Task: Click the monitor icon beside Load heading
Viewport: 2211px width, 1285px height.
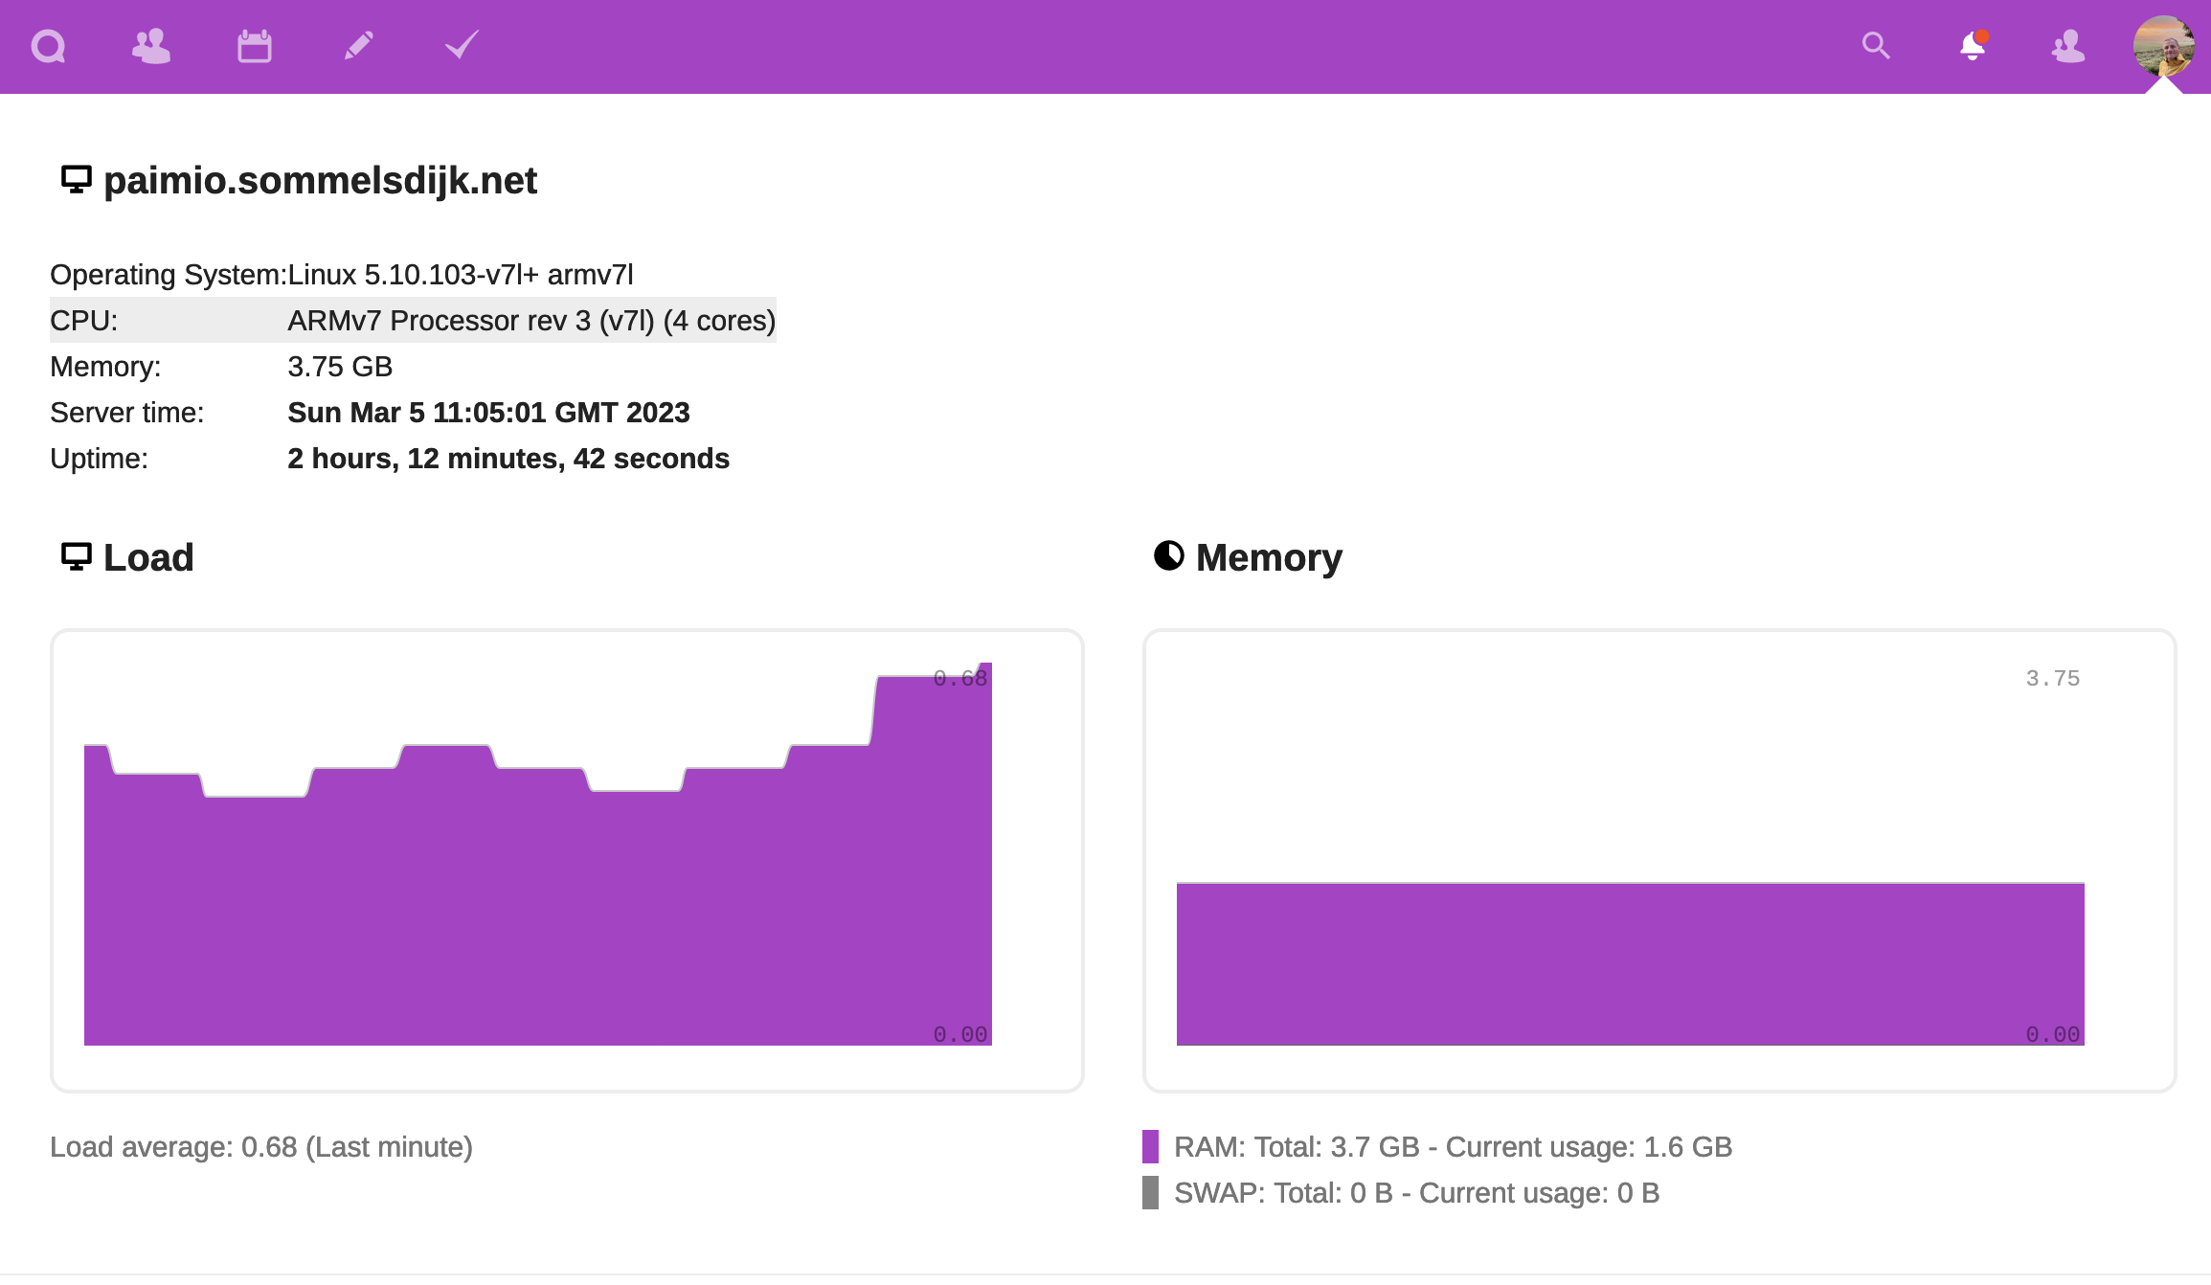Action: pyautogui.click(x=76, y=556)
